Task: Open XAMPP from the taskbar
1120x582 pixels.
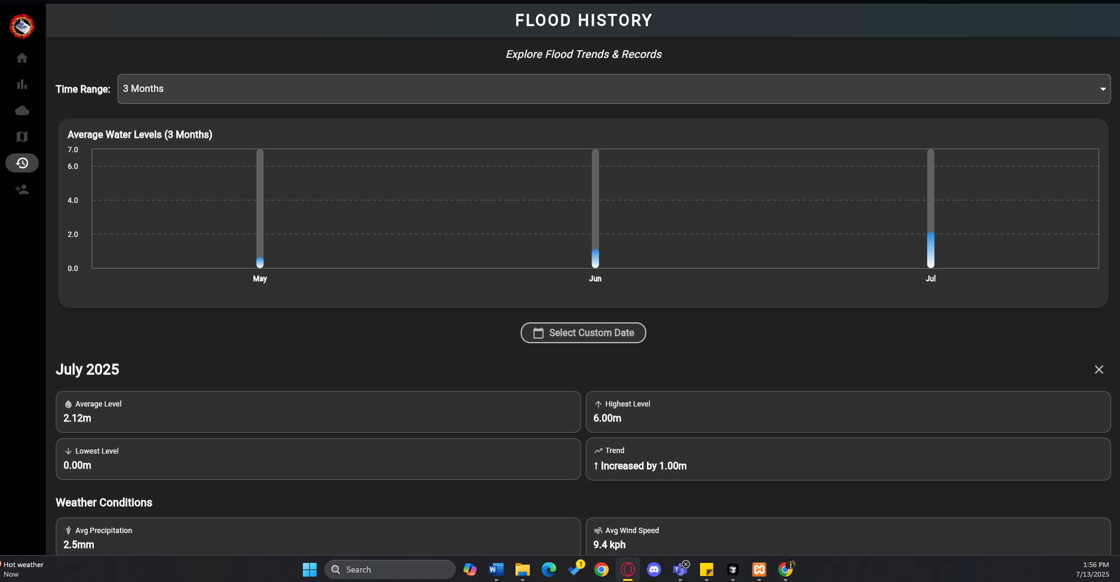Action: click(759, 569)
